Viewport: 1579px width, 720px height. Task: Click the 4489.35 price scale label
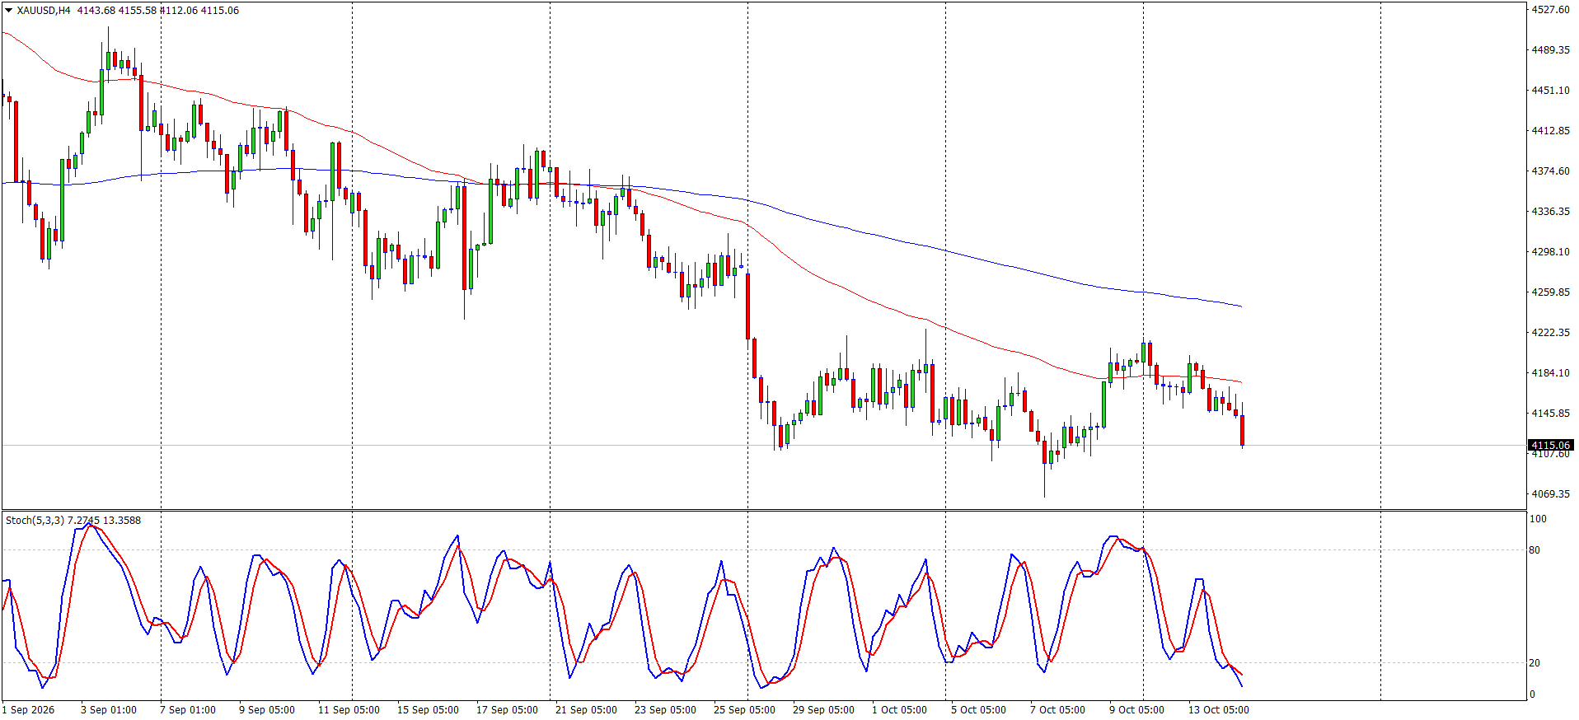point(1550,50)
